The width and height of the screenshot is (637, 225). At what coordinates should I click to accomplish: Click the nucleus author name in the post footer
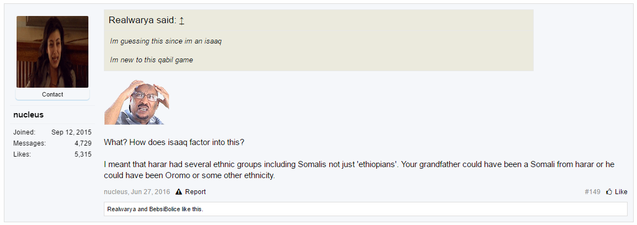116,192
